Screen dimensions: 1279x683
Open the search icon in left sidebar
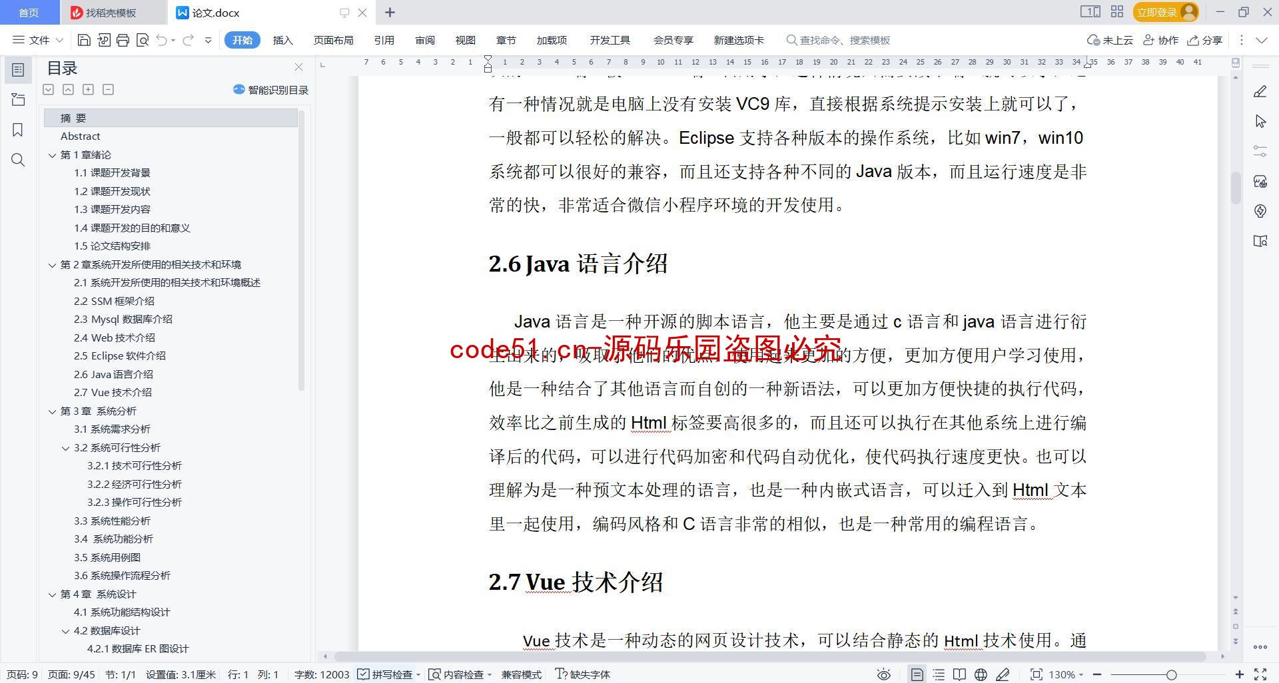[x=18, y=160]
